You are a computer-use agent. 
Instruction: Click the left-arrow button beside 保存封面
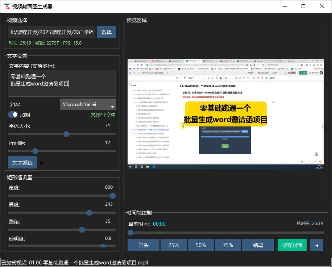316,245
